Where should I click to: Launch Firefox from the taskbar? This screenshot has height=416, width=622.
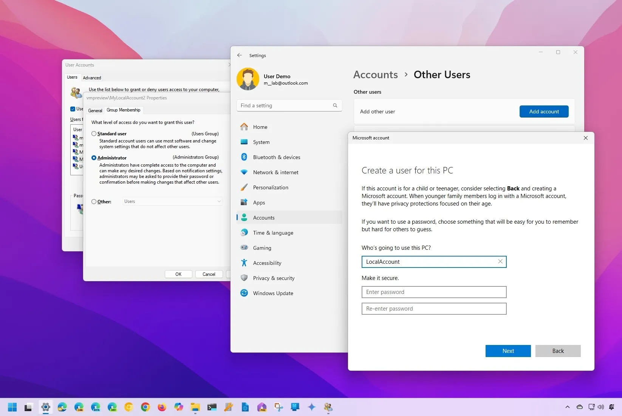tap(162, 407)
